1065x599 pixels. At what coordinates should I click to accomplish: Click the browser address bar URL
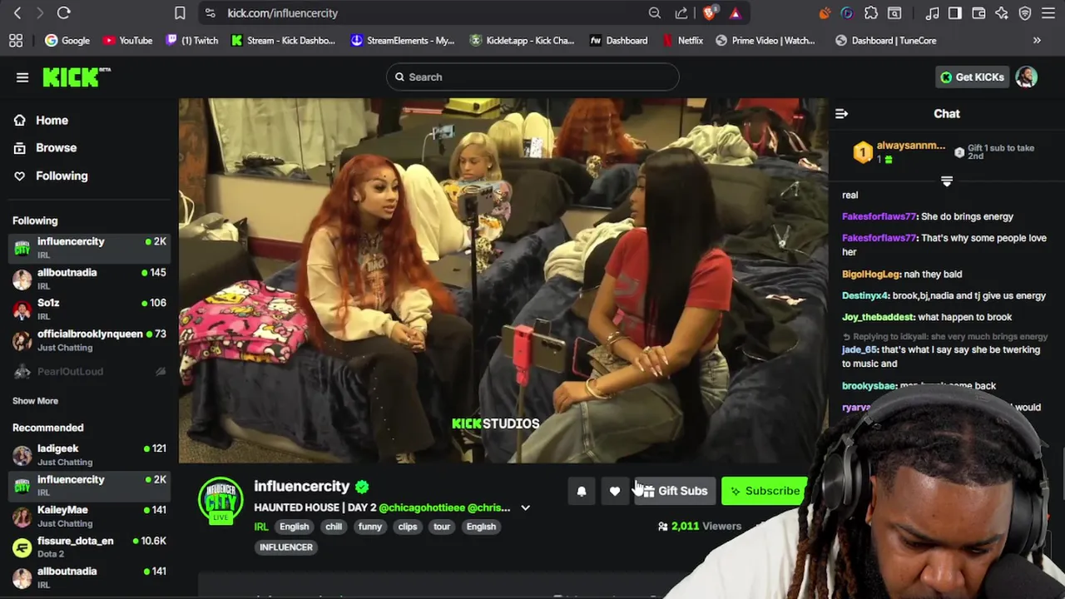283,13
